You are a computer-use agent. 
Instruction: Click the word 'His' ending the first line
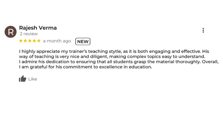(x=206, y=51)
